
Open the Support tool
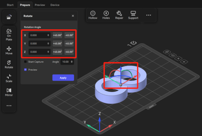133,15
